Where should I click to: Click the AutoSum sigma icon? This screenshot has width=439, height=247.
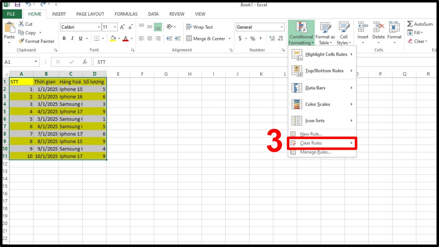click(410, 24)
